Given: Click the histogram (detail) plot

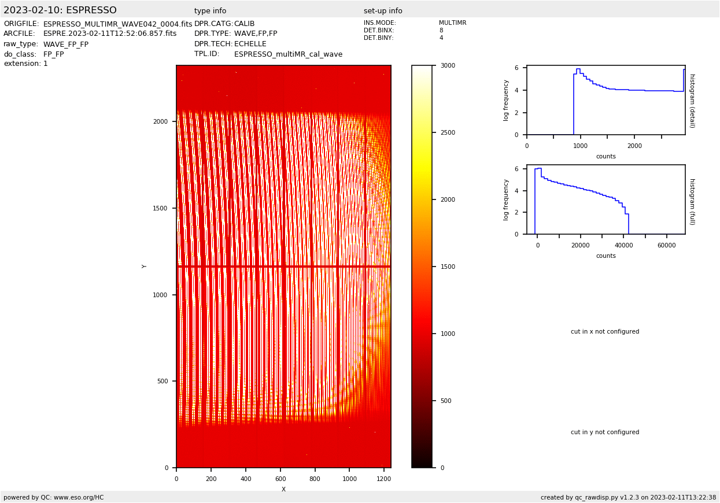Looking at the screenshot, I should coord(605,101).
